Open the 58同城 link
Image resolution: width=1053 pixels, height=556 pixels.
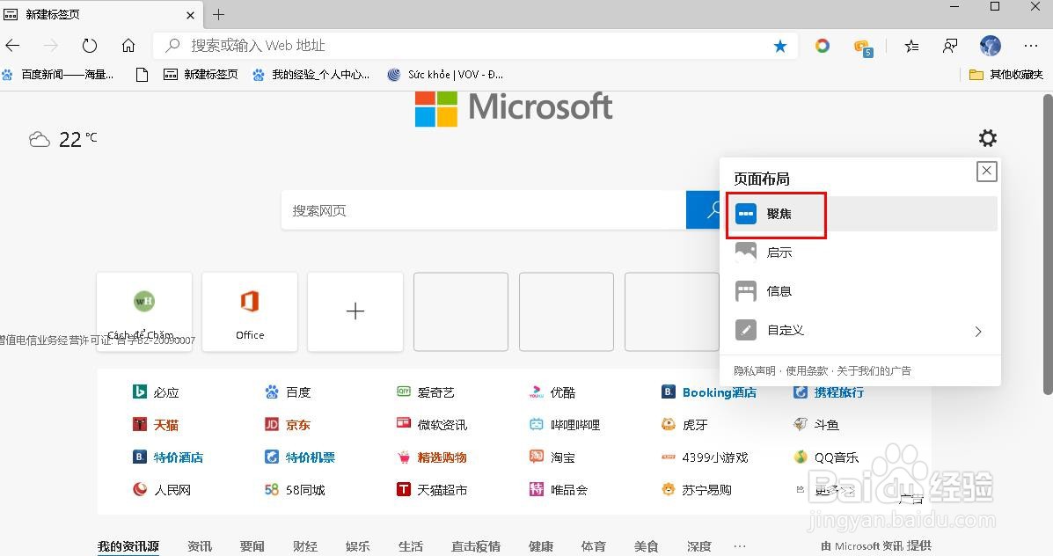tap(295, 489)
